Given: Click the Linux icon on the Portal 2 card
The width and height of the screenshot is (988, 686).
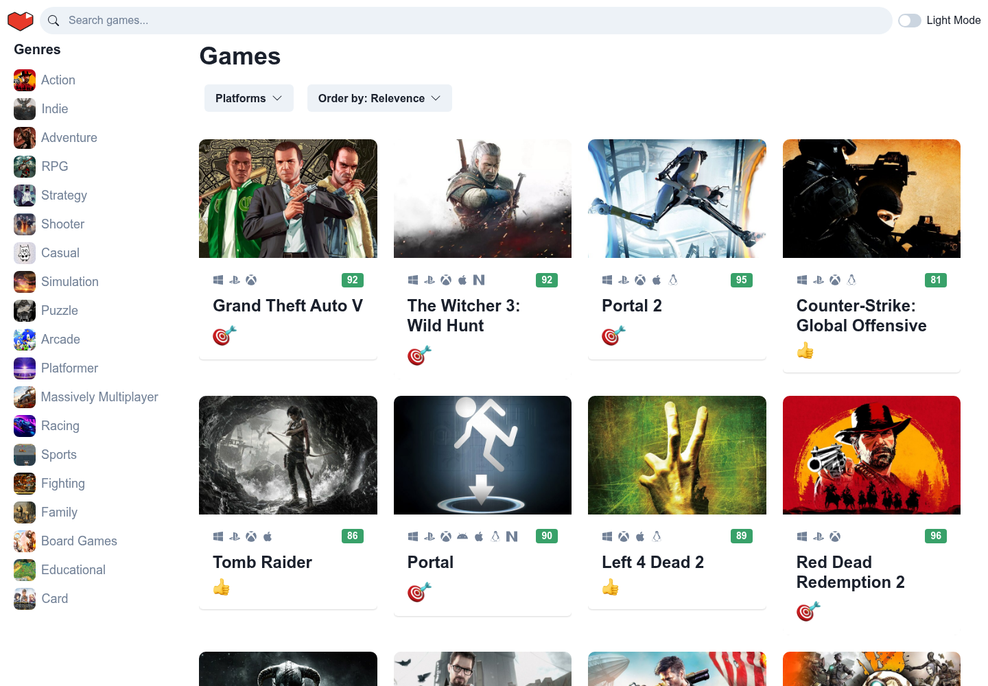Looking at the screenshot, I should tap(673, 280).
